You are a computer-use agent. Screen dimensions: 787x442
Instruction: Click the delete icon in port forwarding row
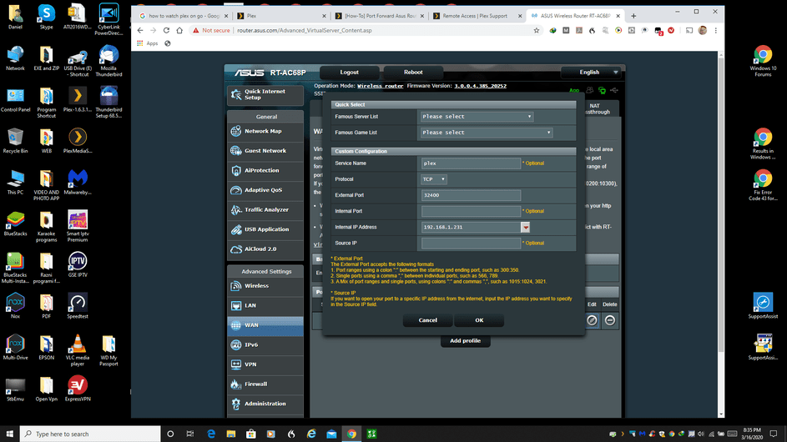pyautogui.click(x=610, y=320)
